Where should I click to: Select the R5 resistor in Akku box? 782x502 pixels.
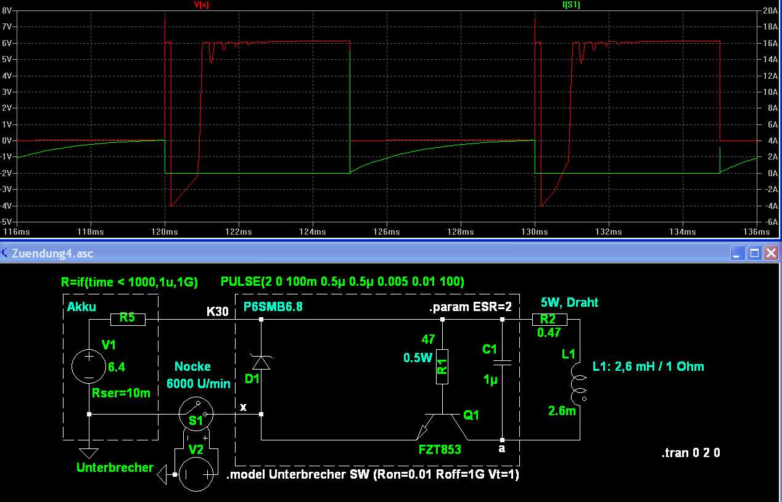[x=128, y=319]
